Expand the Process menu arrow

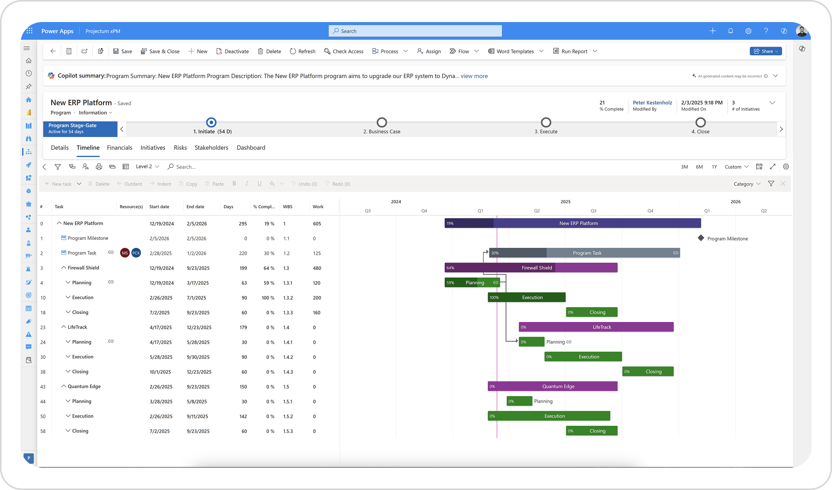point(405,51)
